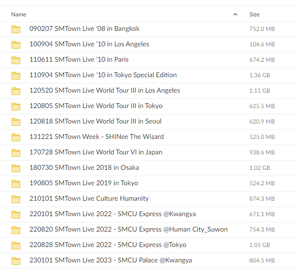Click folder icon for 210101 Culture Humanity
This screenshot has height=275, width=299.
(x=16, y=199)
